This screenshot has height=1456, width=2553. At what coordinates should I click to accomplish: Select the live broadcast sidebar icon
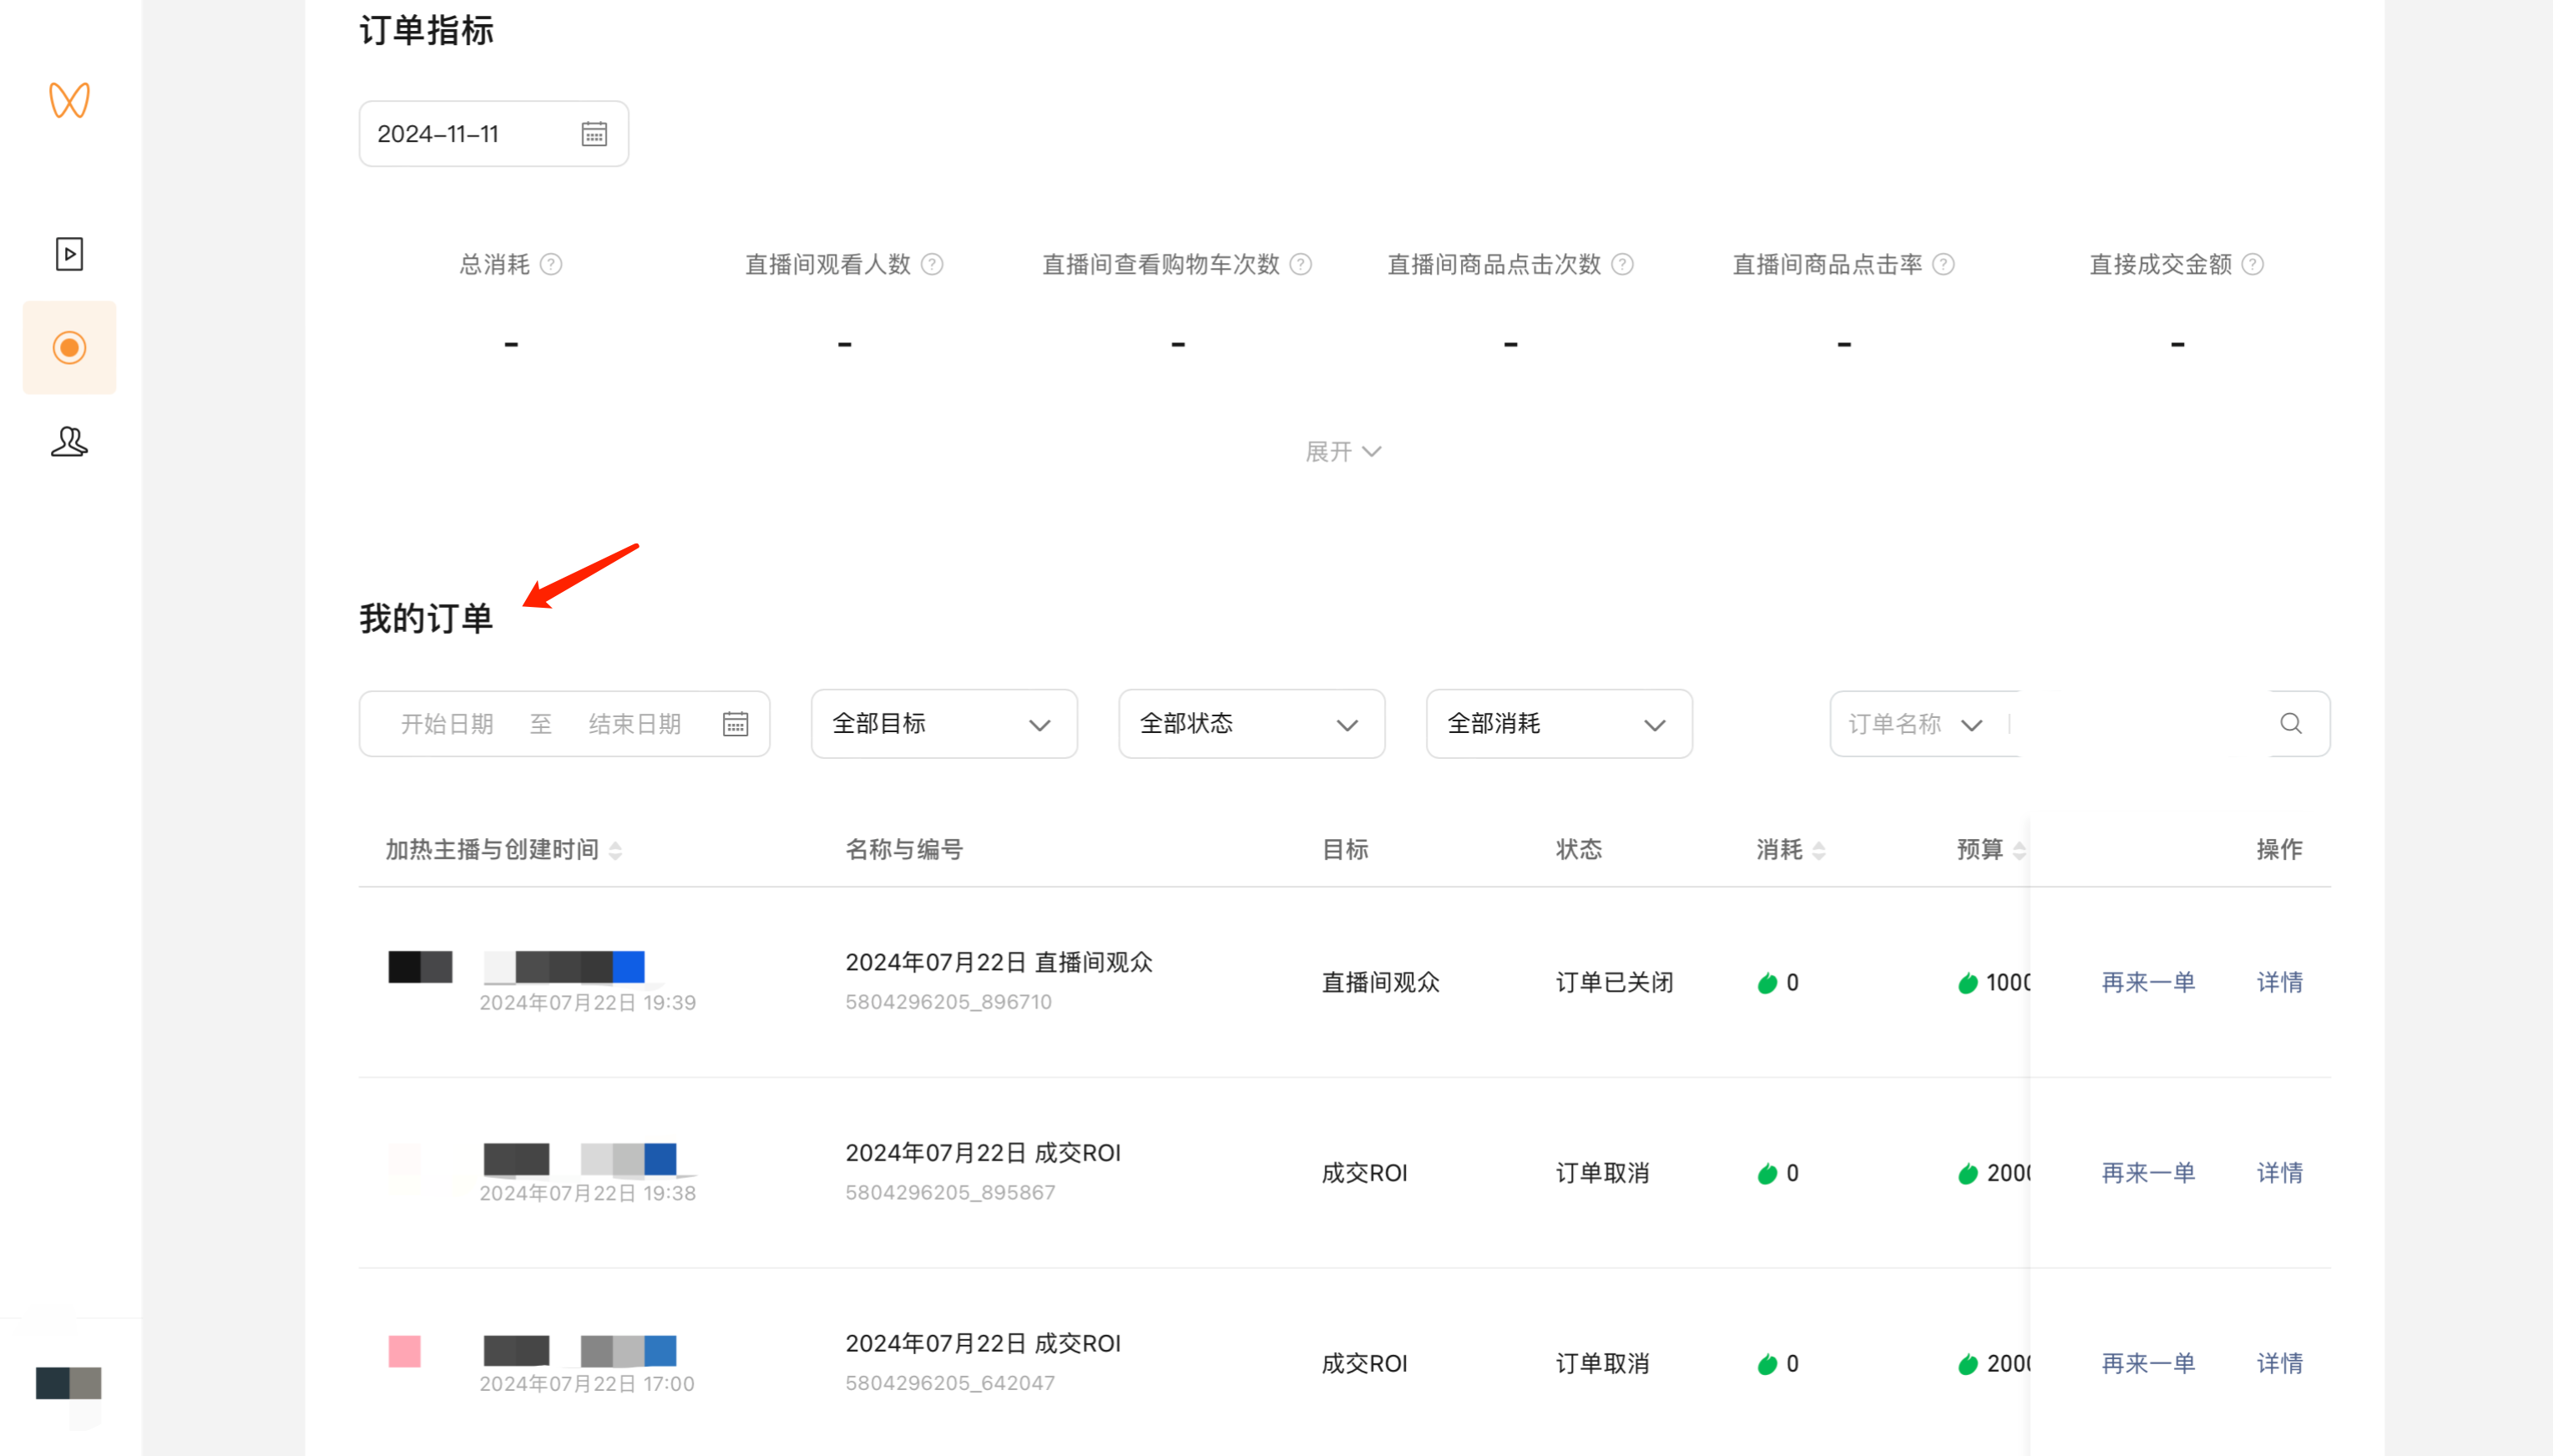click(69, 348)
